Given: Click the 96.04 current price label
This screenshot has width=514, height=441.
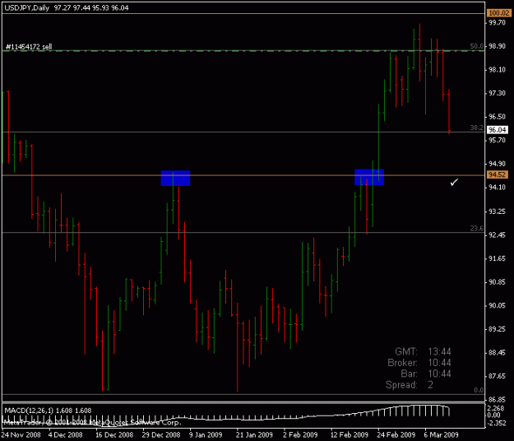Looking at the screenshot, I should pos(498,130).
